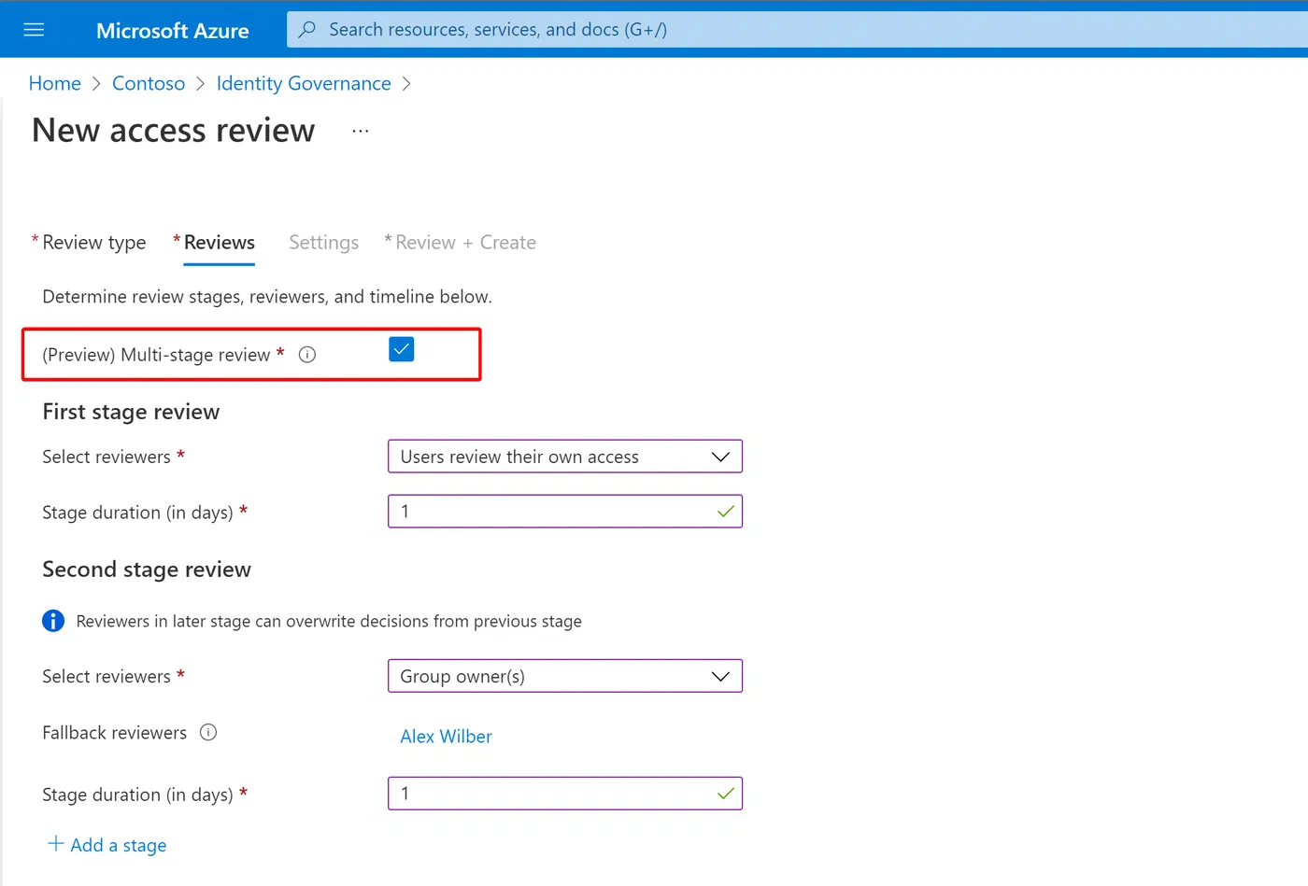Switch to the Review type tab

pos(94,243)
